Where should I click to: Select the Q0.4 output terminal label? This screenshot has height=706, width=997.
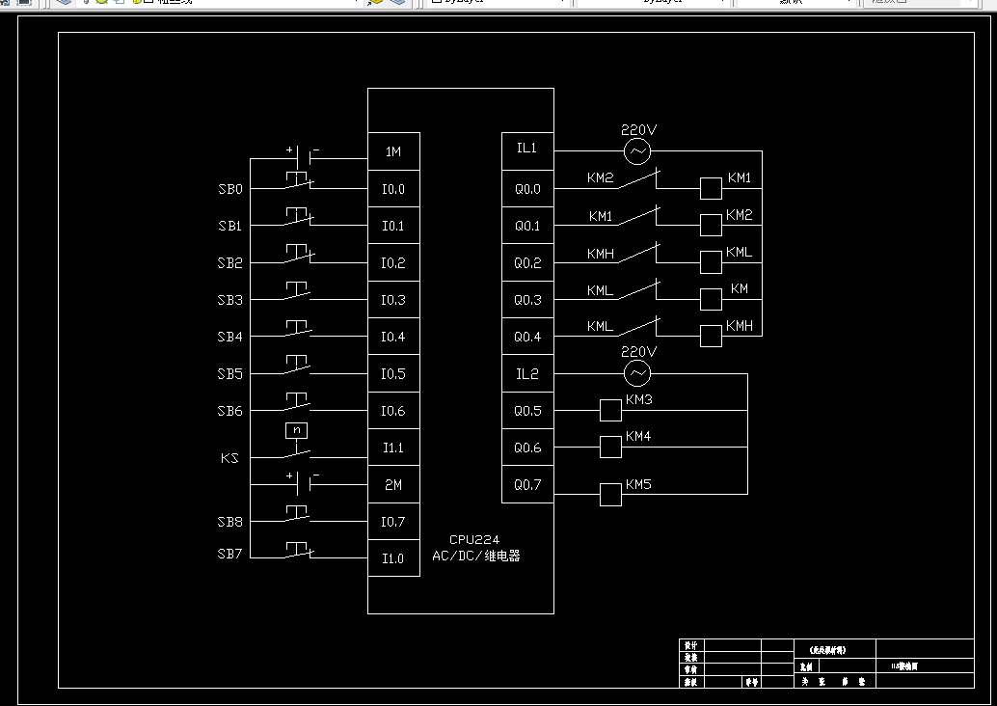(527, 337)
